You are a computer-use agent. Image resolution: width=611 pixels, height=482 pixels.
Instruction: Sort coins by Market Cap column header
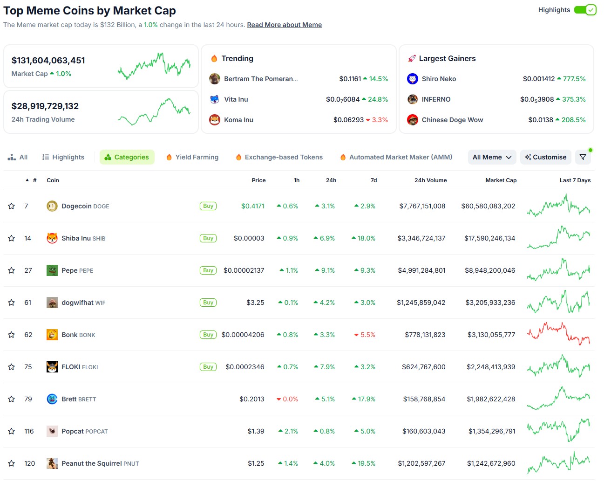pyautogui.click(x=501, y=180)
